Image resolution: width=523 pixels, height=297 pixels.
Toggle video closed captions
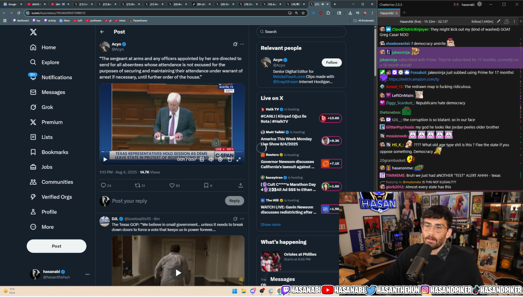click(x=202, y=159)
